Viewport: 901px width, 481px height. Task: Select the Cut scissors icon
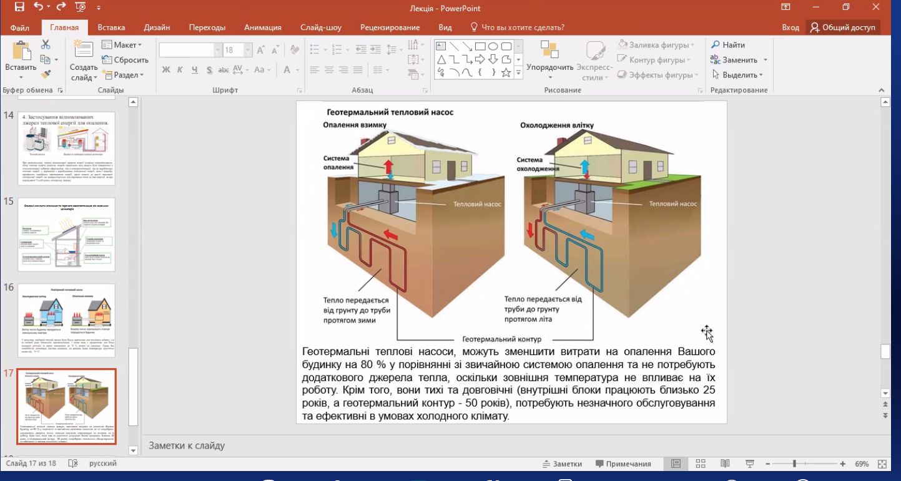[46, 45]
